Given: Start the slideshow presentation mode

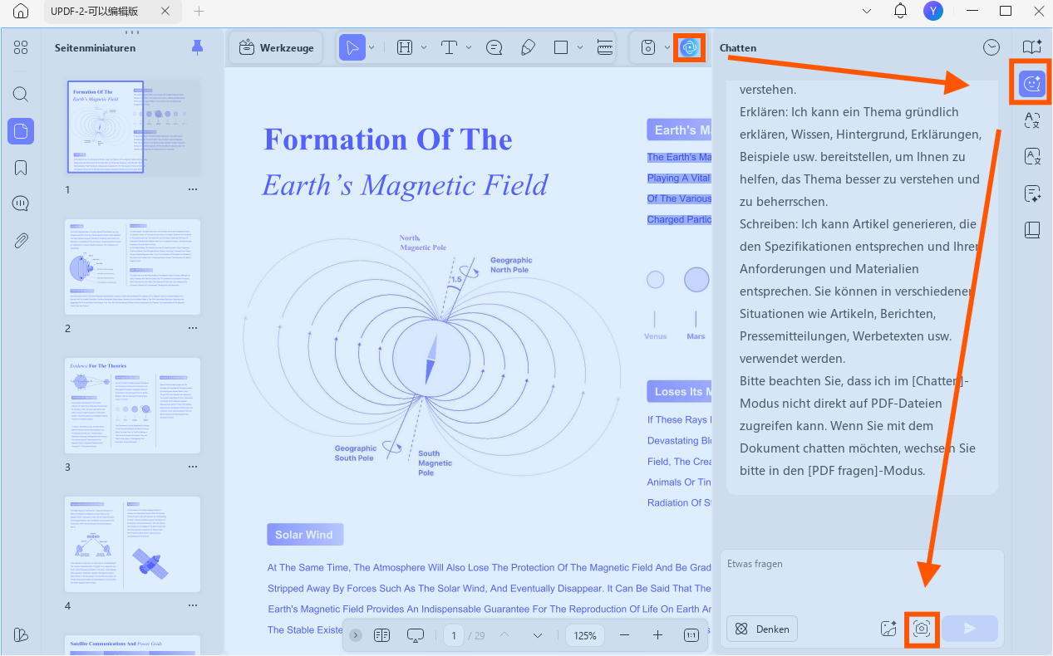Looking at the screenshot, I should pos(416,635).
